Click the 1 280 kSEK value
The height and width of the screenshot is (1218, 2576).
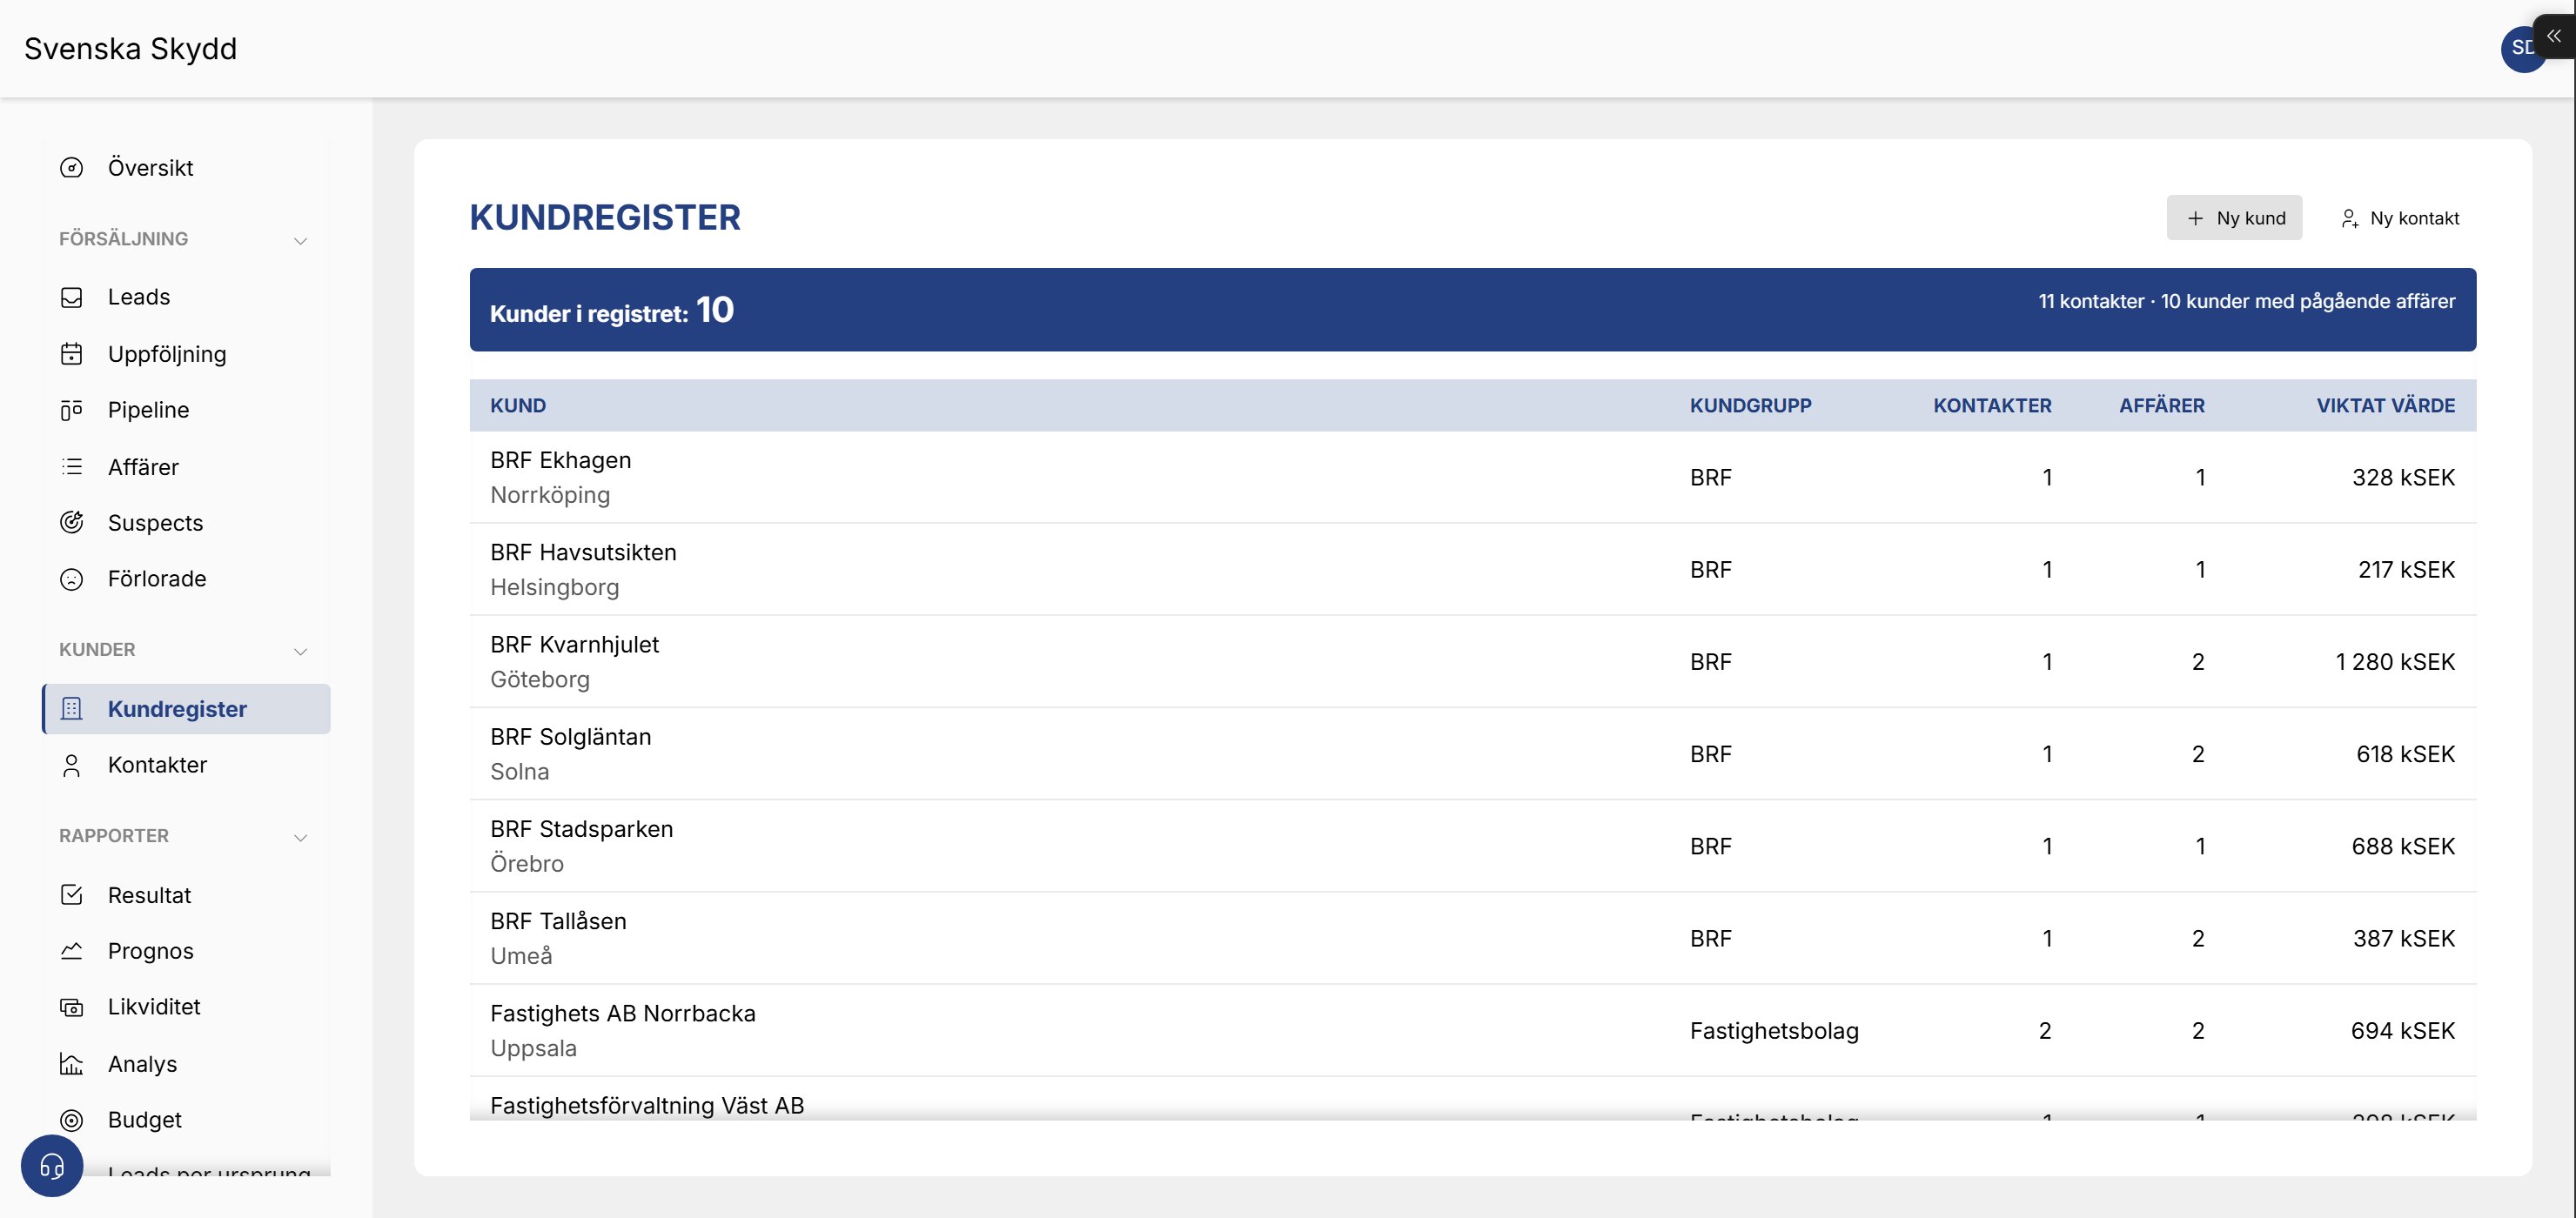coord(2395,662)
